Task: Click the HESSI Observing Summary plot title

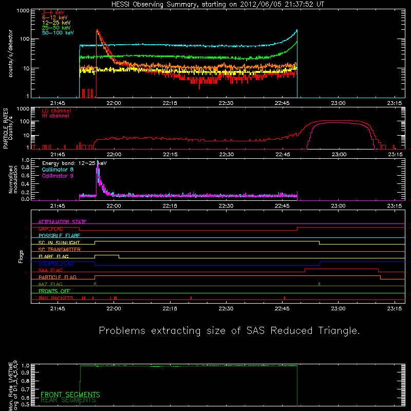Action: (x=218, y=5)
